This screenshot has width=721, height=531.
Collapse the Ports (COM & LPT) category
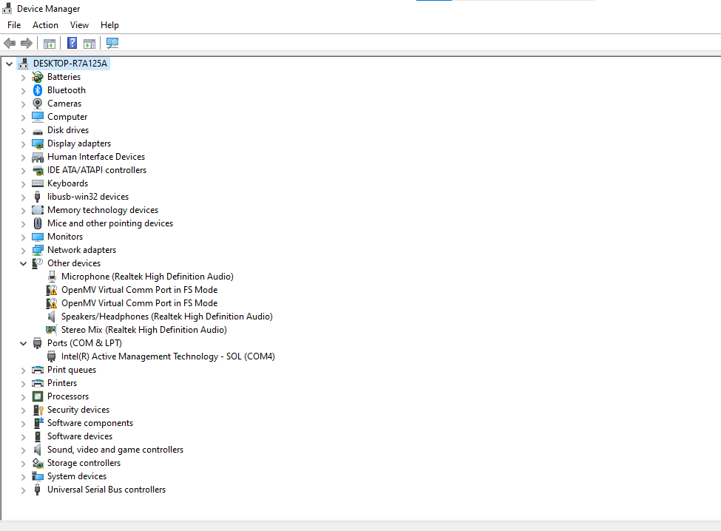tap(24, 343)
